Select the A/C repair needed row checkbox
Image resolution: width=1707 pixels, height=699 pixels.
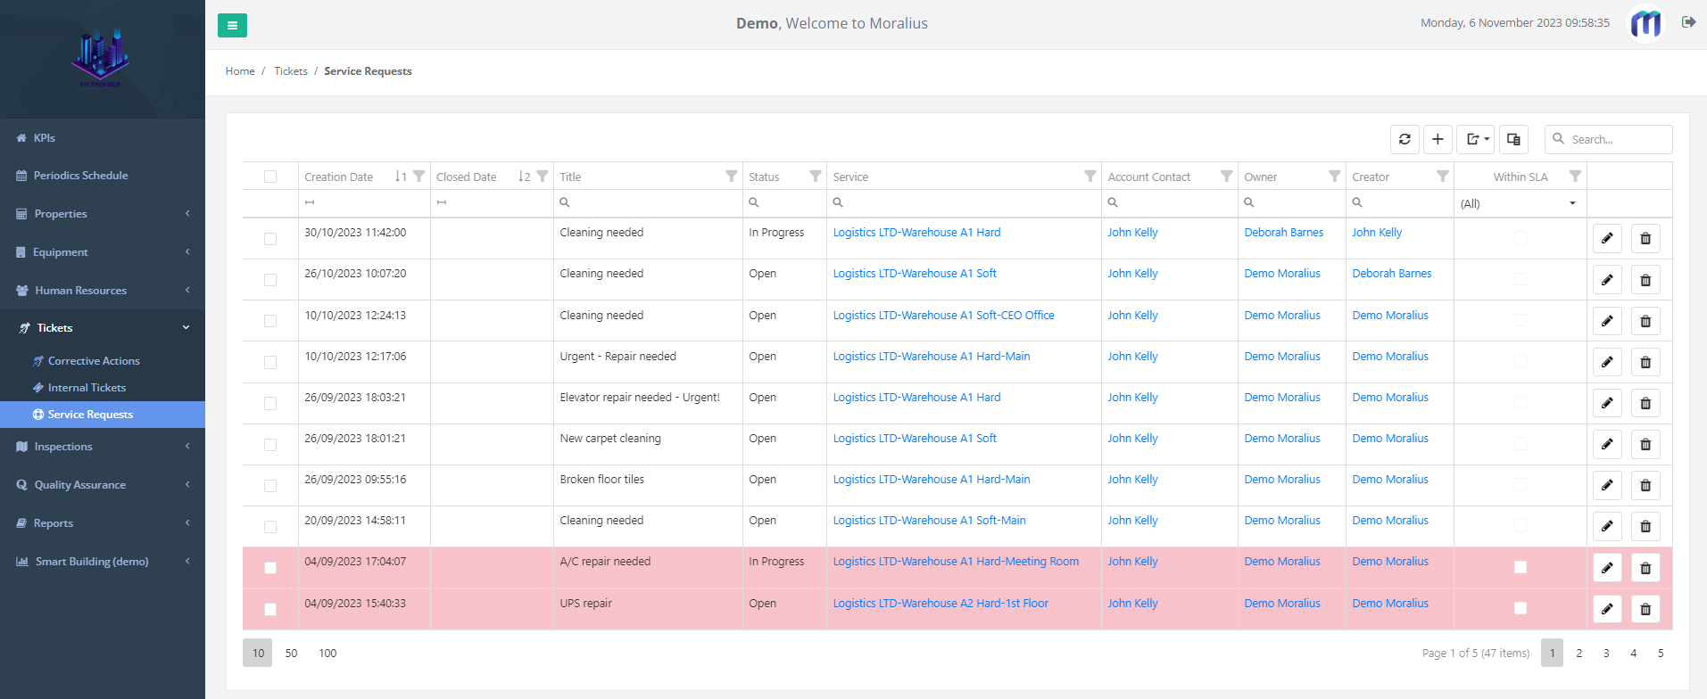[x=270, y=568]
